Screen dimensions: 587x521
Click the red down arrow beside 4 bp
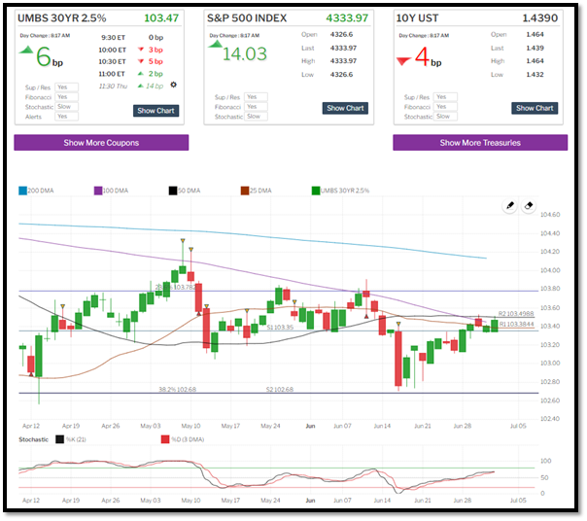click(403, 61)
